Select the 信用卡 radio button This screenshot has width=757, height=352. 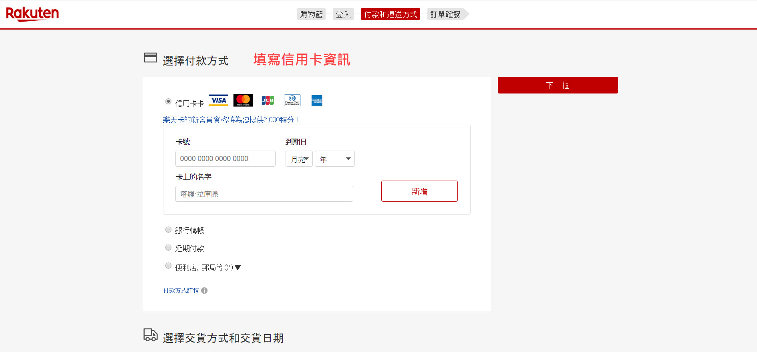169,101
